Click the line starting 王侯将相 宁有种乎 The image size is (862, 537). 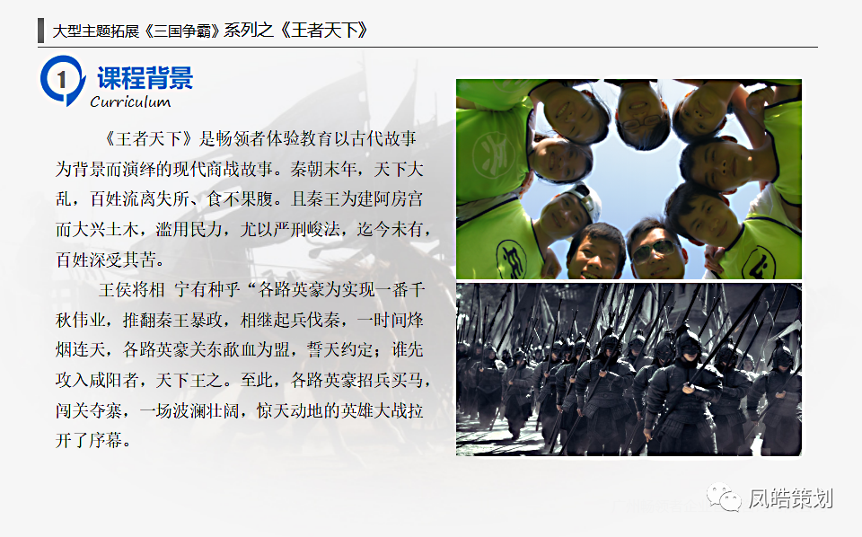[261, 290]
